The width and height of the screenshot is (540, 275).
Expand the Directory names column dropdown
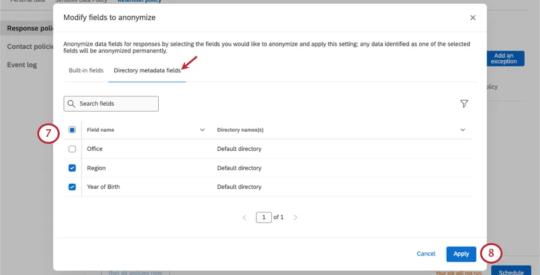(462, 130)
